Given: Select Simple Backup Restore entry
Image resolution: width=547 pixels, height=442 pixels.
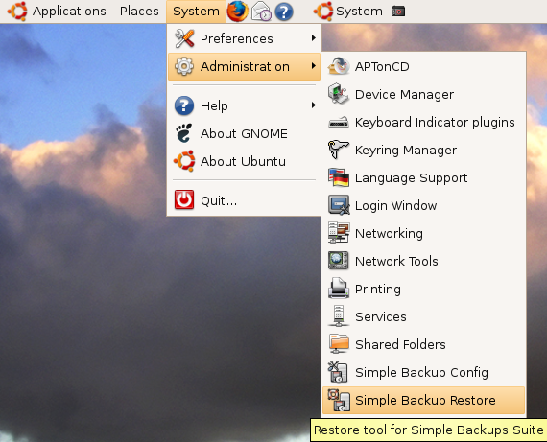Looking at the screenshot, I should 423,400.
